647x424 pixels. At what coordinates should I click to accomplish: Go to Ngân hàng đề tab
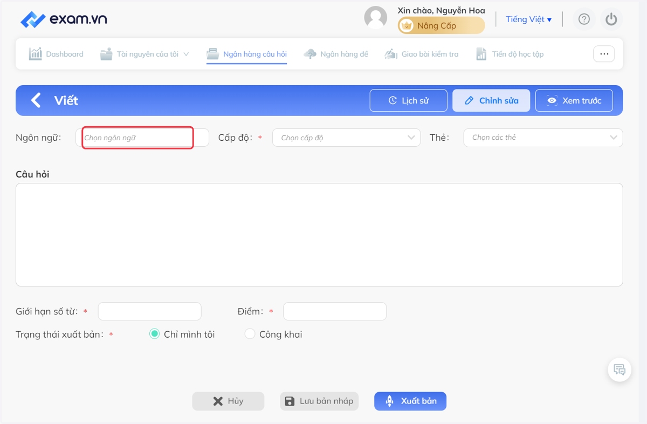[x=336, y=54]
